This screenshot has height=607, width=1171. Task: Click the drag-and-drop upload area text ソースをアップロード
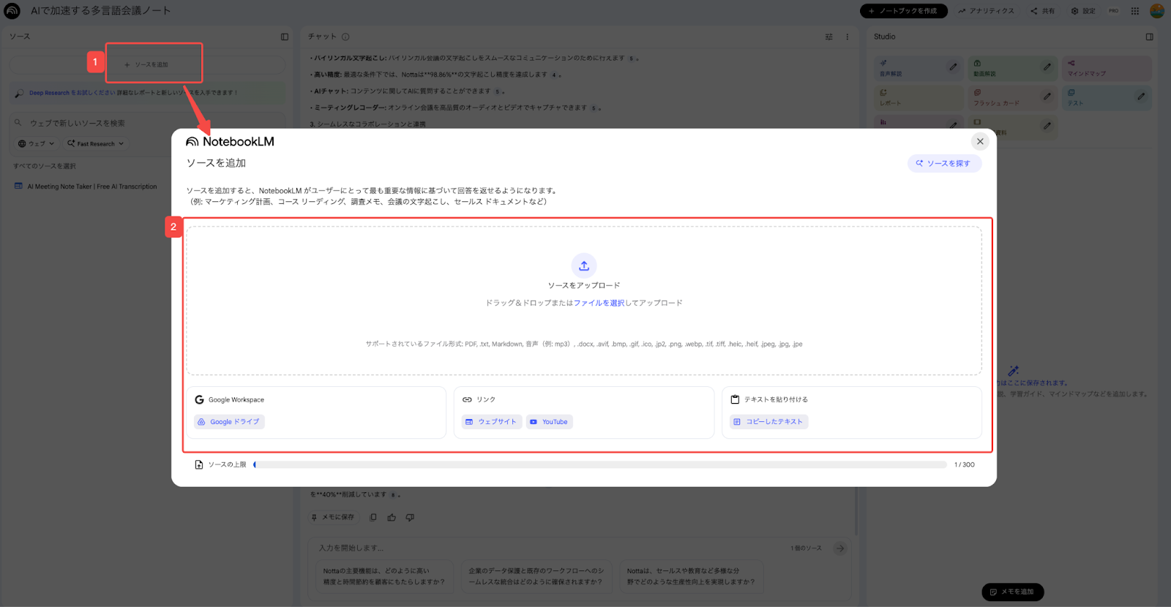[584, 285]
